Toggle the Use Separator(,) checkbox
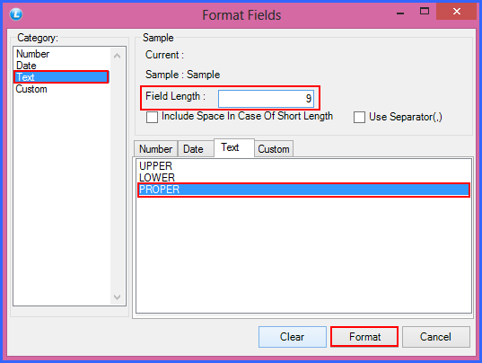Screen dimensions: 482x363 click(359, 117)
